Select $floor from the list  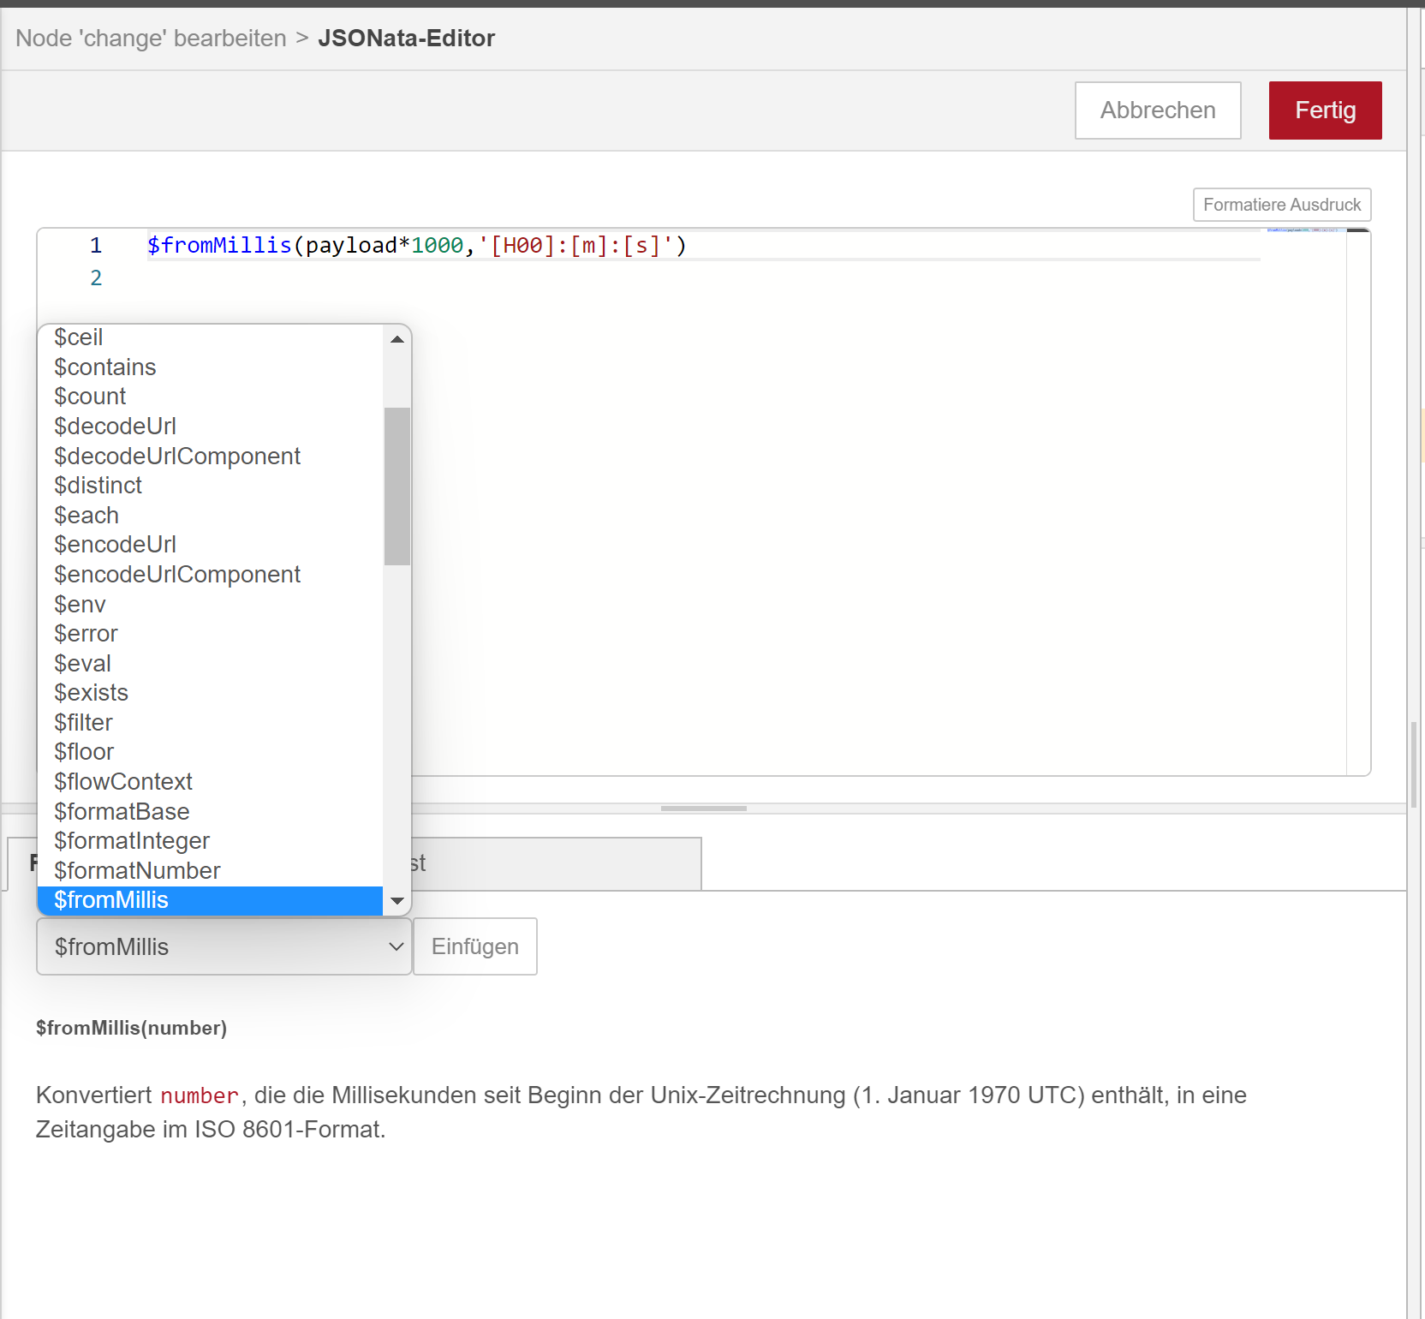pos(211,752)
